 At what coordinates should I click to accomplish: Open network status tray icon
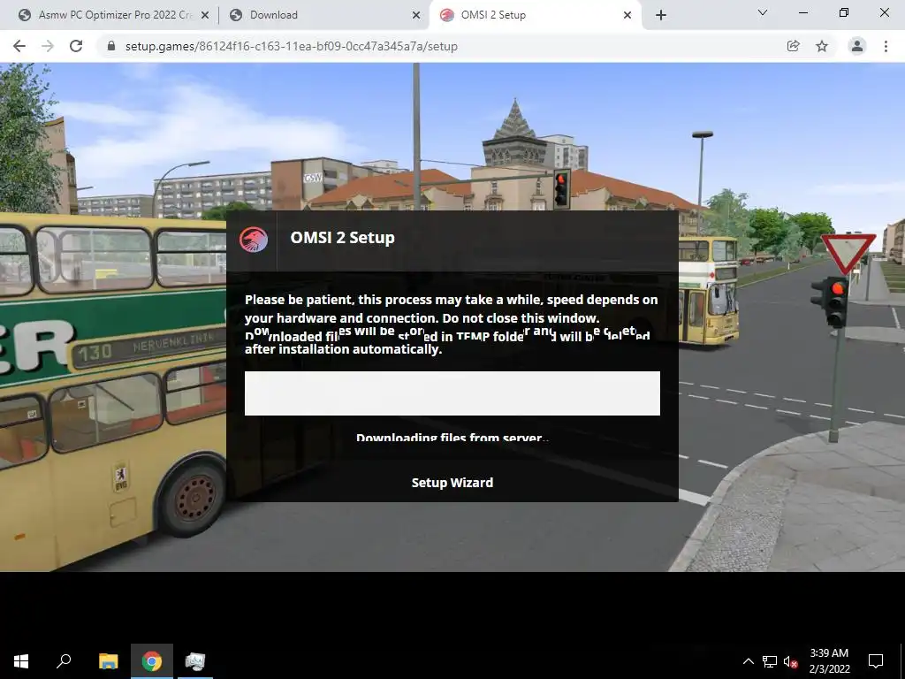(770, 661)
